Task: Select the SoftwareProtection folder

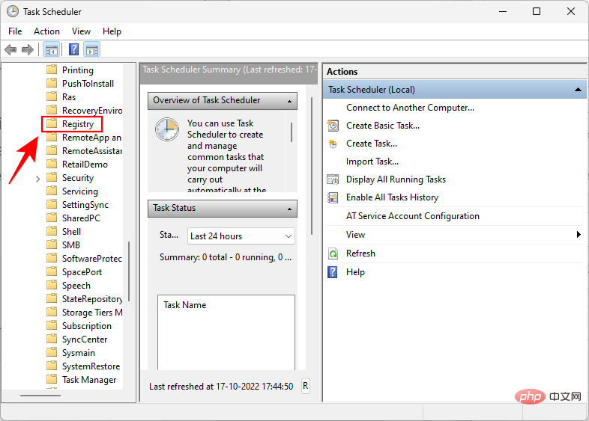Action: (x=92, y=258)
